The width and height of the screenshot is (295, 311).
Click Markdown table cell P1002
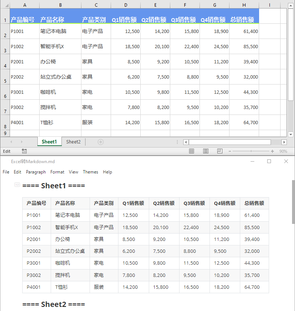pos(37,227)
